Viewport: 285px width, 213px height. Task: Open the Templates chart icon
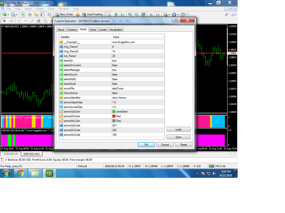point(183,15)
